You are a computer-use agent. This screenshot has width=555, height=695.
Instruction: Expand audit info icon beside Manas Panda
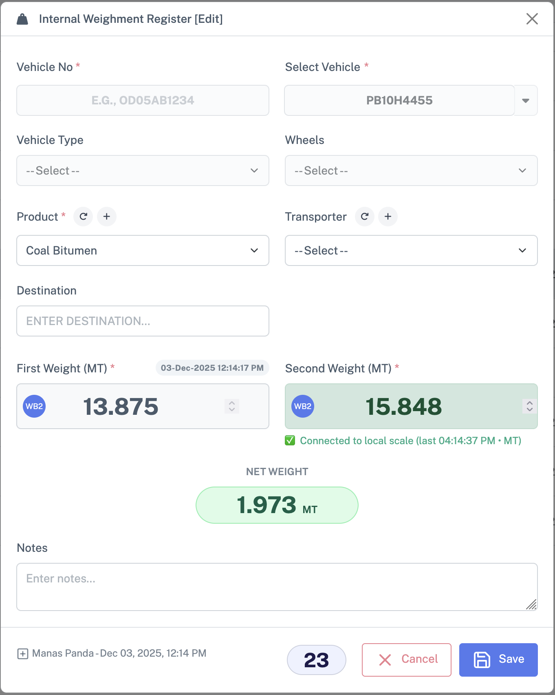(22, 654)
